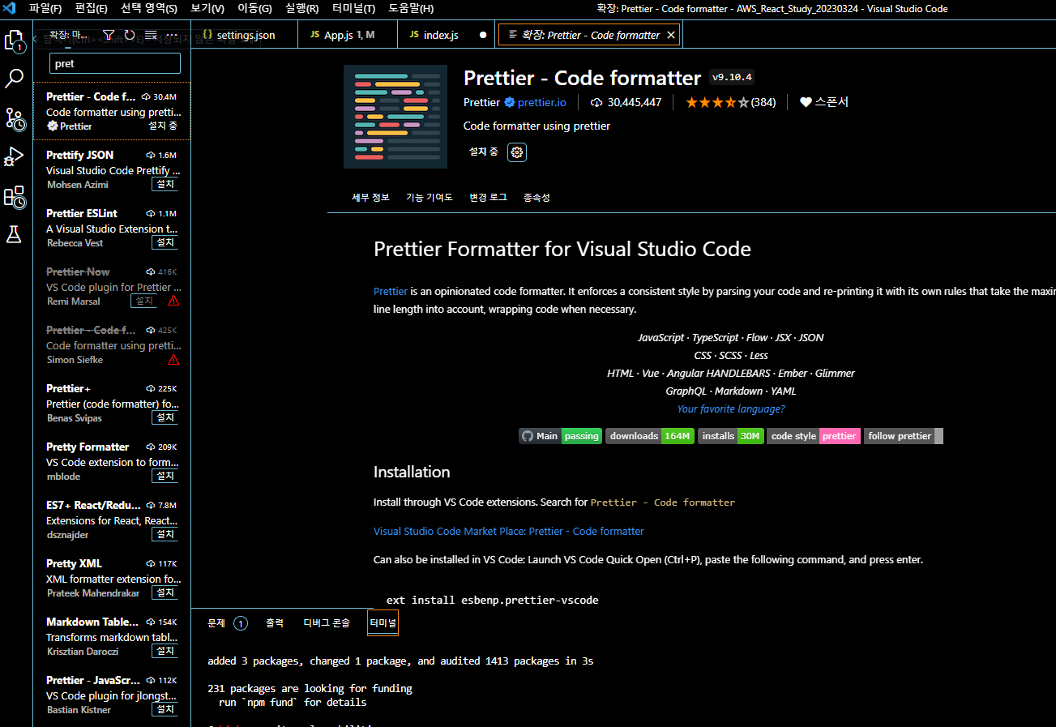Click the Main passing build badge
Image resolution: width=1056 pixels, height=727 pixels.
tap(561, 436)
